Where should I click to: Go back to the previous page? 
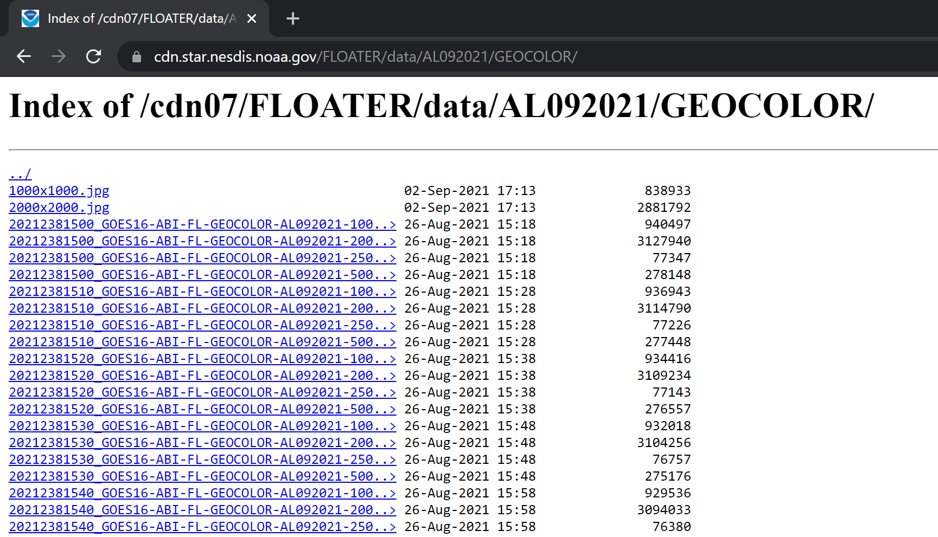[24, 56]
